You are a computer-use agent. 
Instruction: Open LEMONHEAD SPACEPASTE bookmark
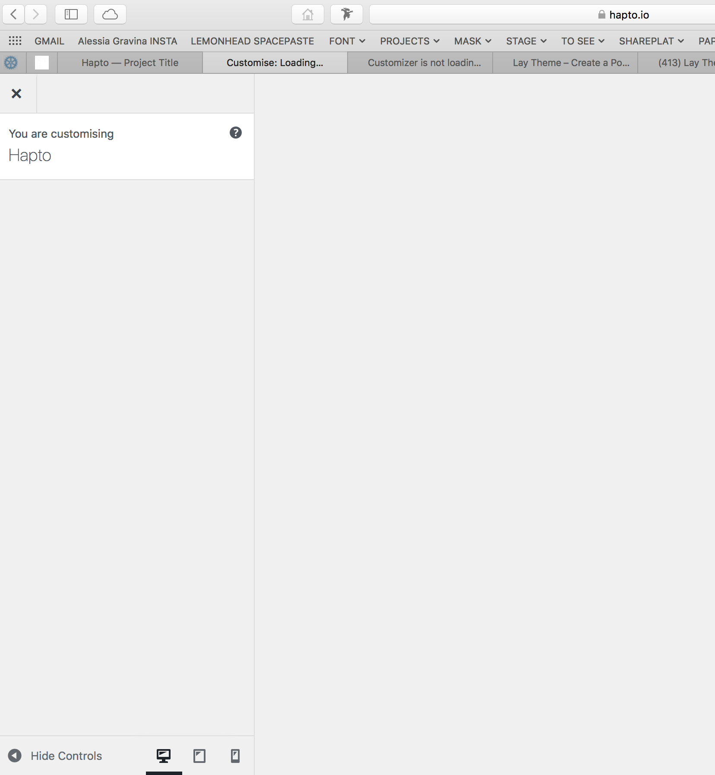[252, 41]
